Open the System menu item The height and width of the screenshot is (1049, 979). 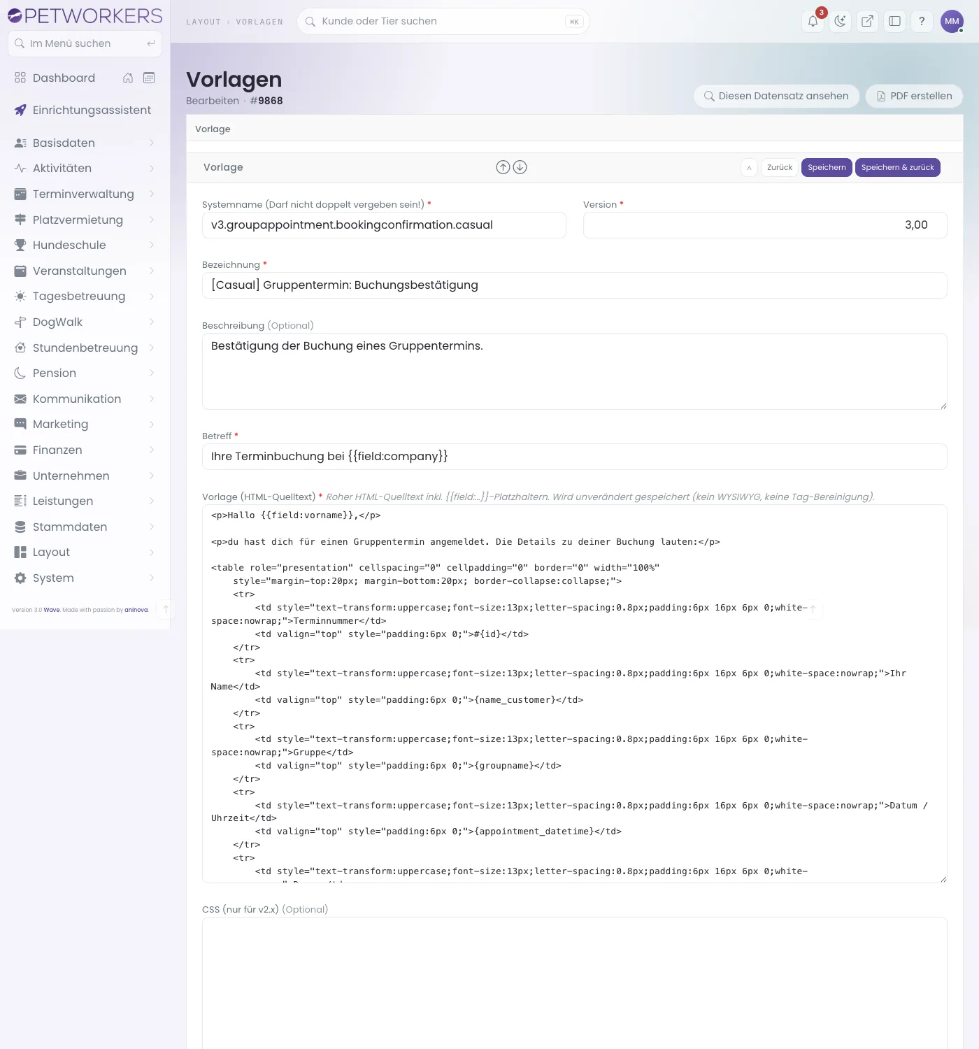[x=85, y=578]
